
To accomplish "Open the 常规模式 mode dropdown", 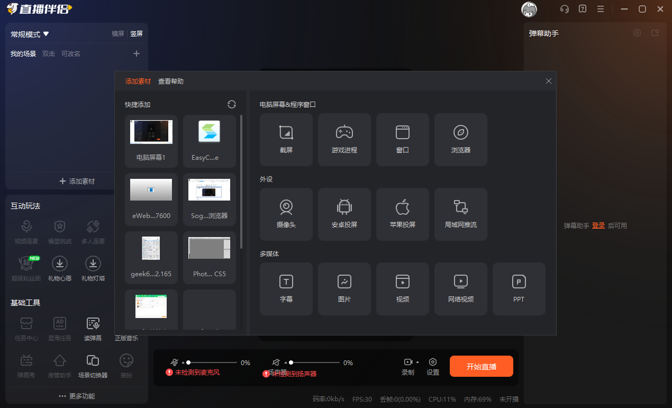I will coord(29,33).
